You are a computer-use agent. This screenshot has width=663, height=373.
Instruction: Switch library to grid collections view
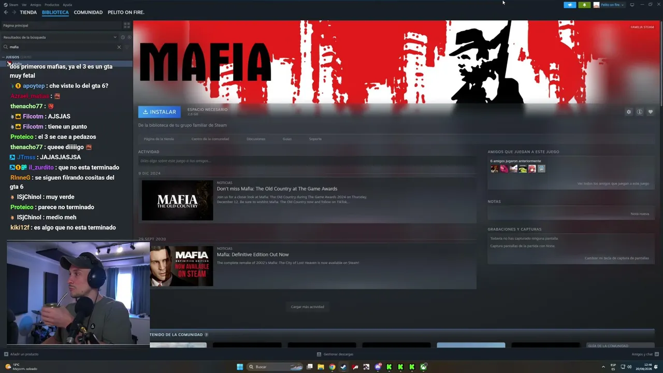point(127,25)
